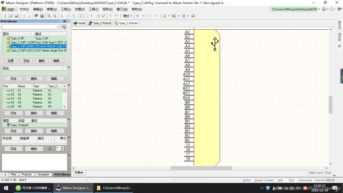The height and width of the screenshot is (193, 343).
Task: Click the cut scissors icon
Action: point(62,16)
